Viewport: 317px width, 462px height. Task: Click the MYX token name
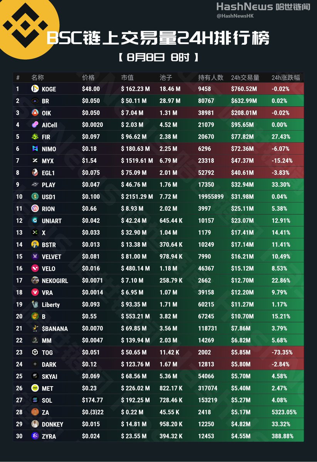[x=48, y=161]
